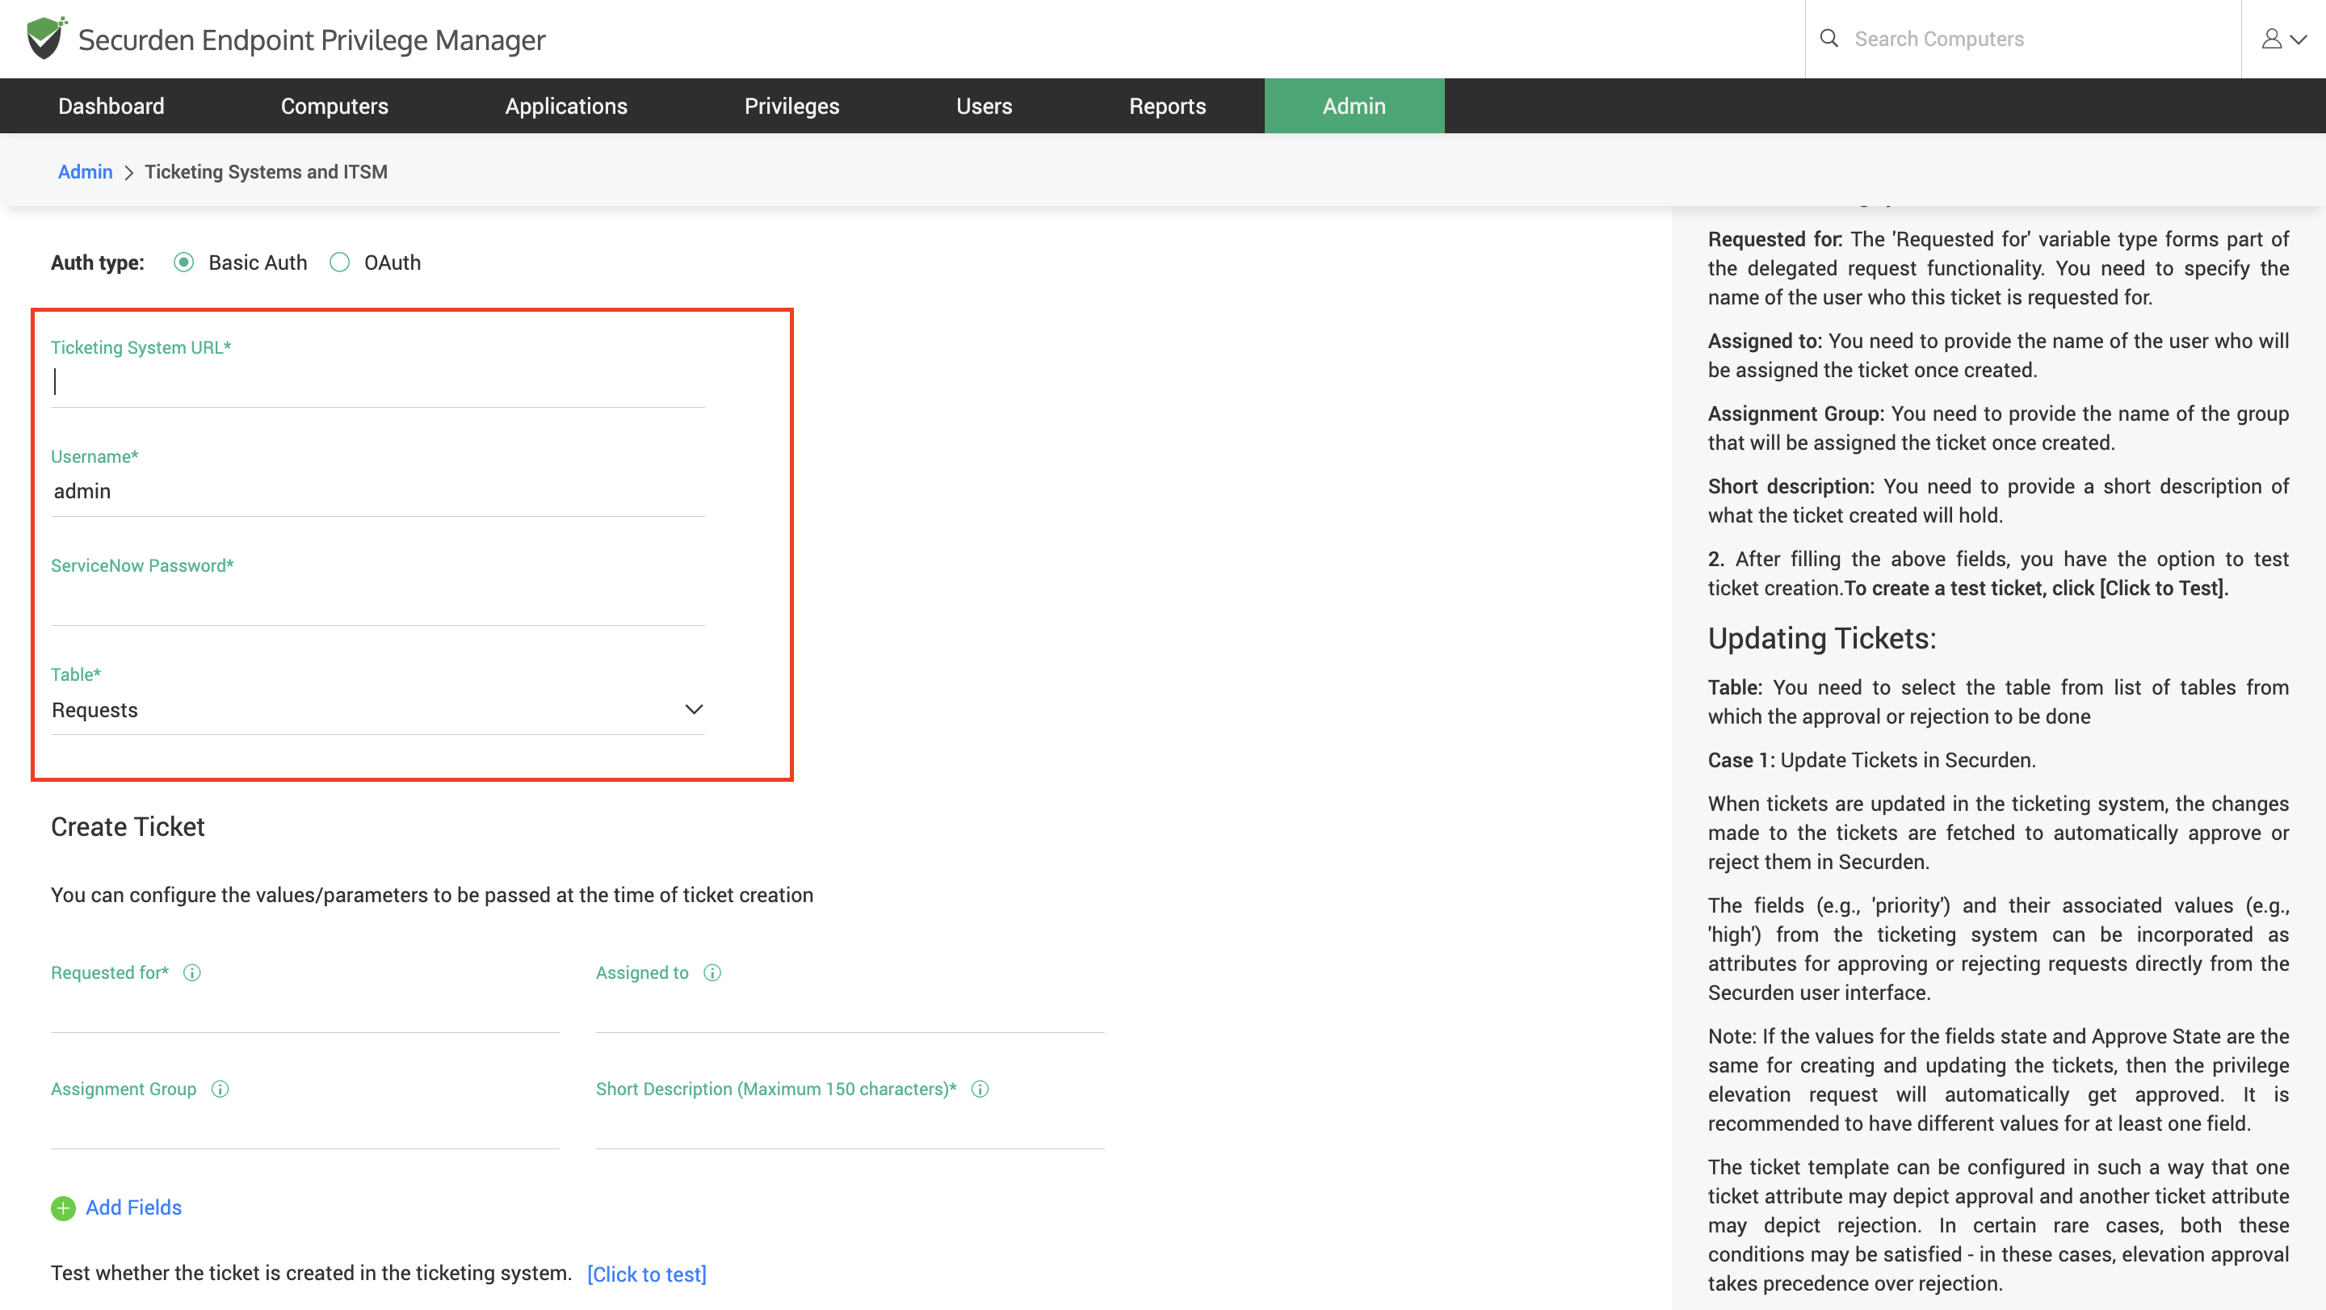Viewport: 2326px width, 1310px height.
Task: Click the Securden shield logo
Action: click(46, 38)
